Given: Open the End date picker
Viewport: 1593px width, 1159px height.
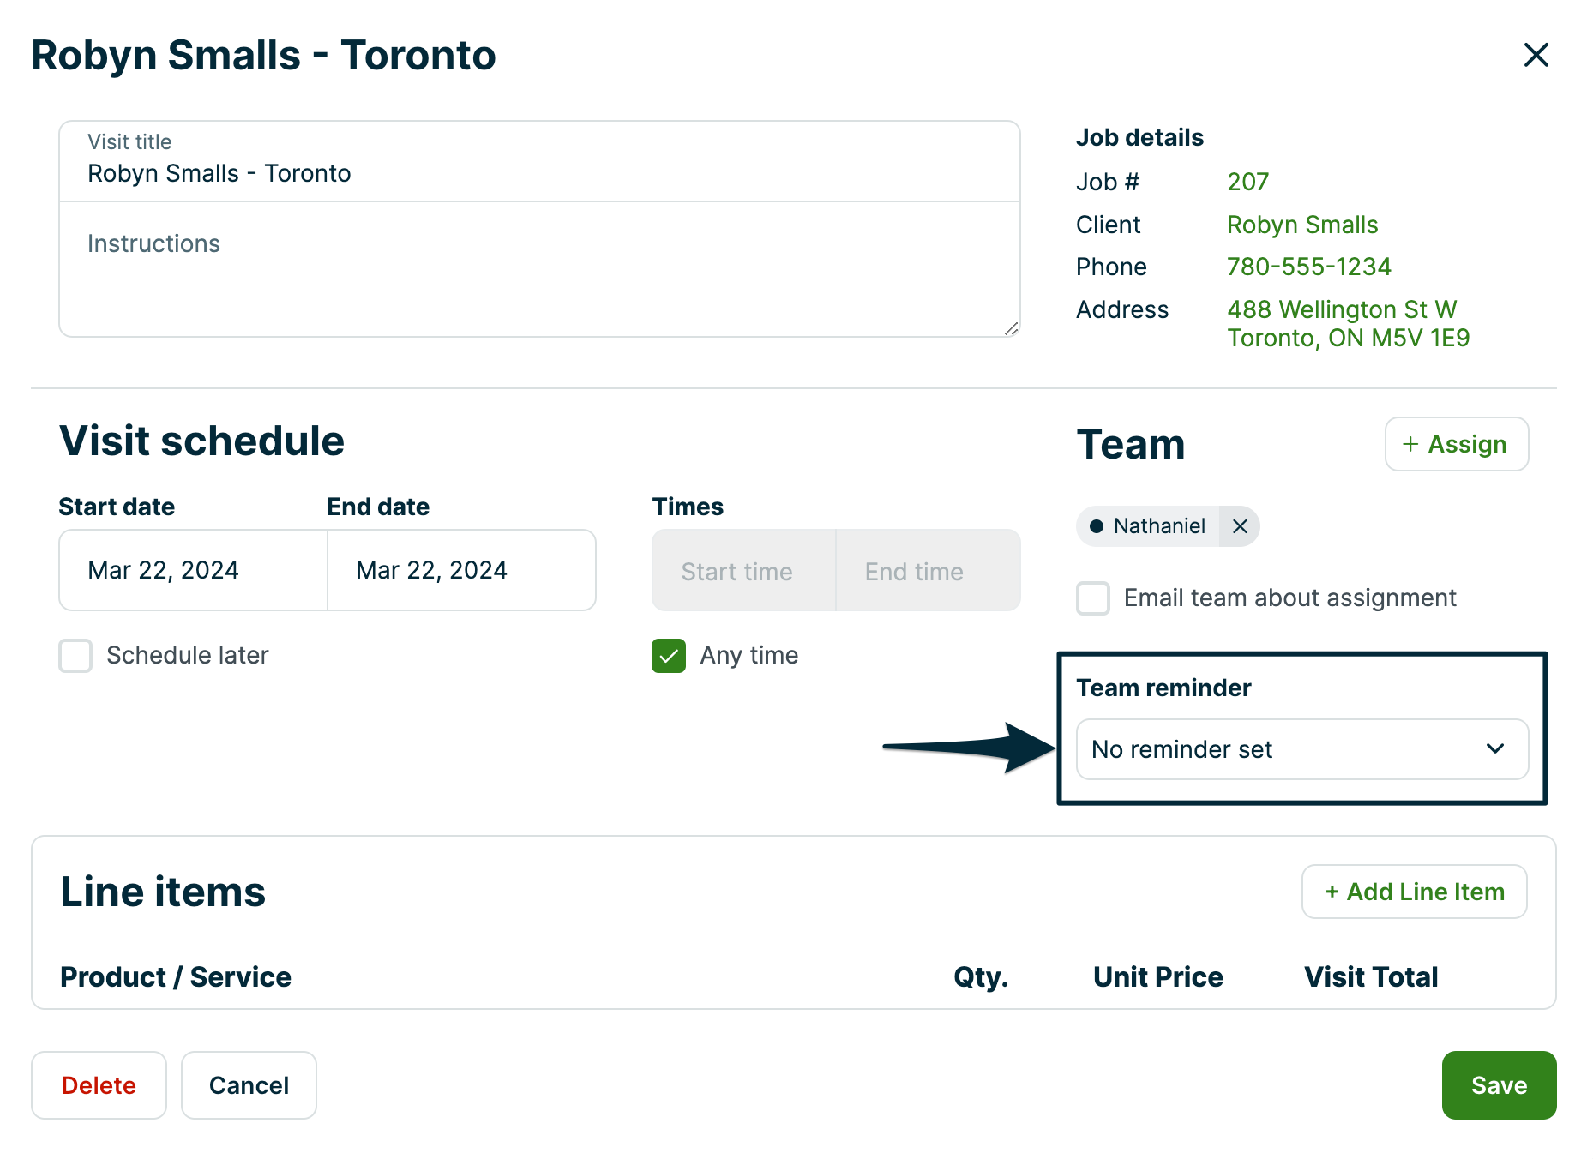Looking at the screenshot, I should click(x=460, y=570).
